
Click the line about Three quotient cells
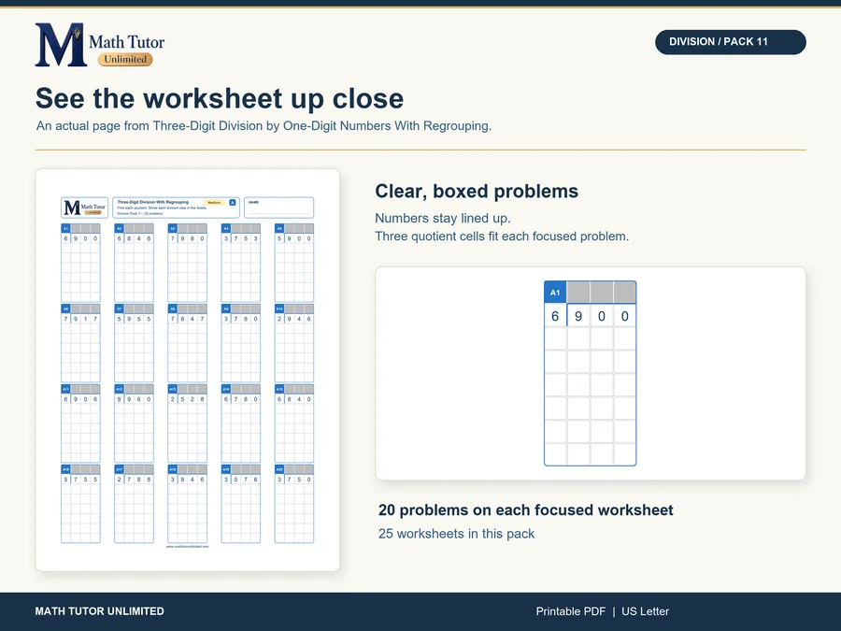pyautogui.click(x=502, y=237)
